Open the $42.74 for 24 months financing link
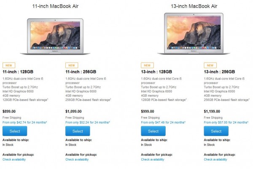253x169 pixels. coord(24,123)
